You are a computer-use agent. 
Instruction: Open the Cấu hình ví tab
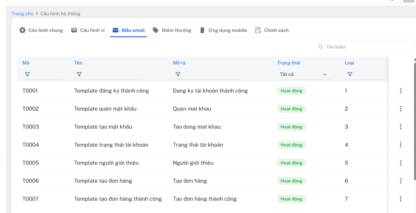pos(88,30)
